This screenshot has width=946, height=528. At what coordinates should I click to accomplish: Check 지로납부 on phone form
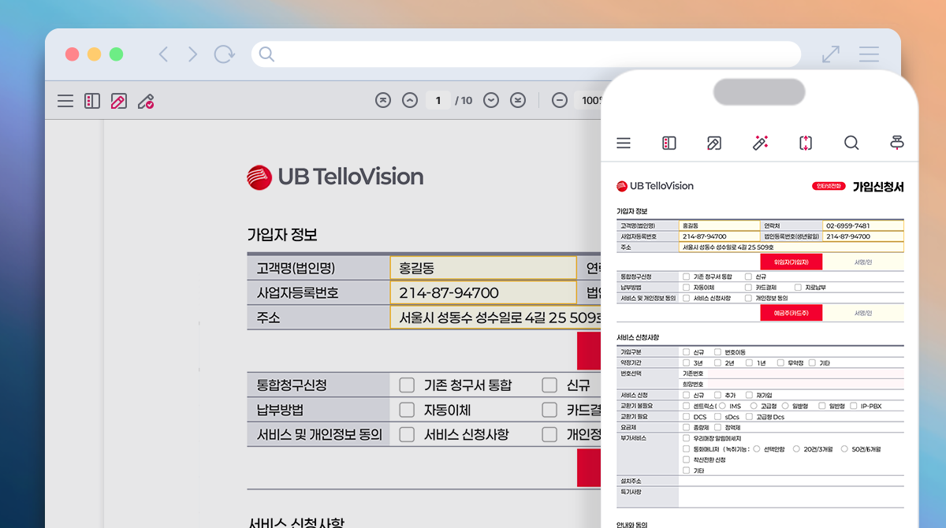[x=798, y=288]
